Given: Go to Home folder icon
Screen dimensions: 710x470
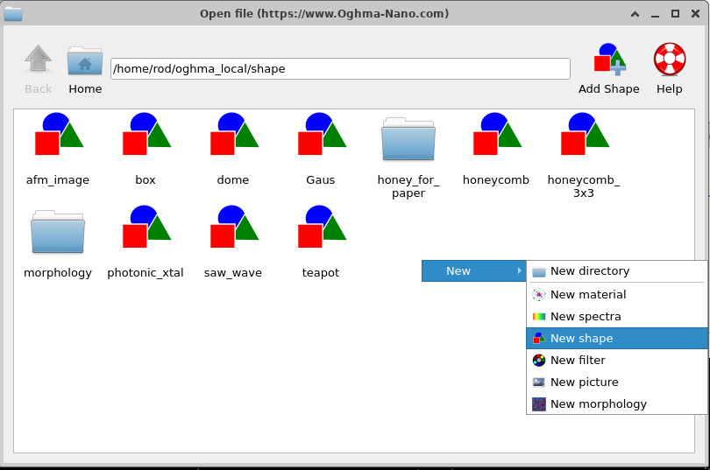Looking at the screenshot, I should (85, 60).
